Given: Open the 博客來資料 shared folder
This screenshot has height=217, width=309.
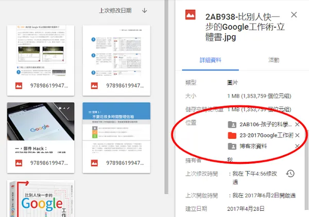Looking at the screenshot, I should [x=247, y=146].
